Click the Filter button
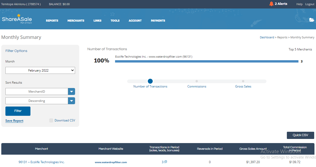 point(18,111)
